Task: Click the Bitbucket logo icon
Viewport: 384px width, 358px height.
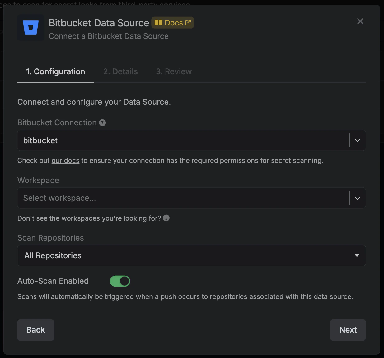Action: [30, 27]
